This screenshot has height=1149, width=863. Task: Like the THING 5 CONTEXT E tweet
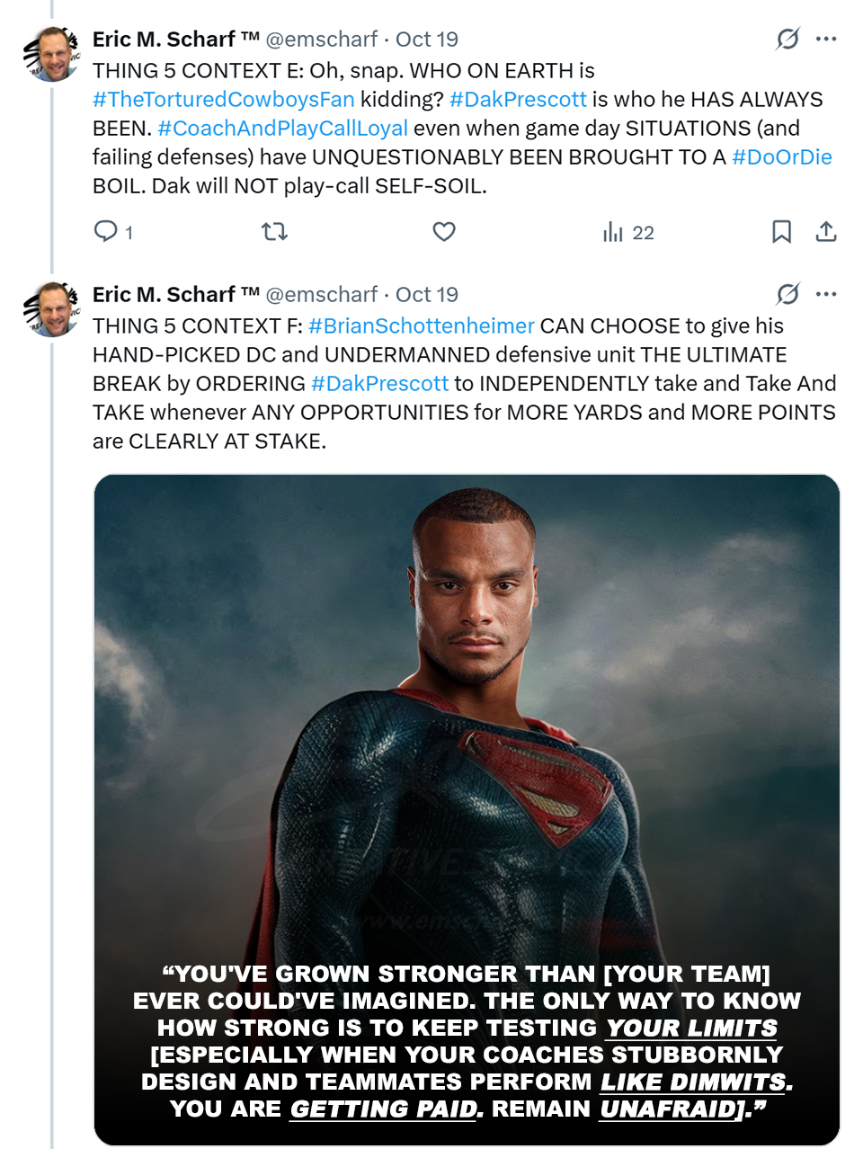pos(444,232)
